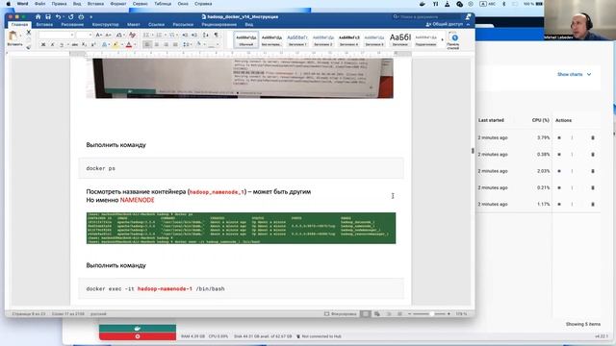Open the Вставка menu in the menu bar
Viewport: 616px width, 346px height.
[95, 4]
